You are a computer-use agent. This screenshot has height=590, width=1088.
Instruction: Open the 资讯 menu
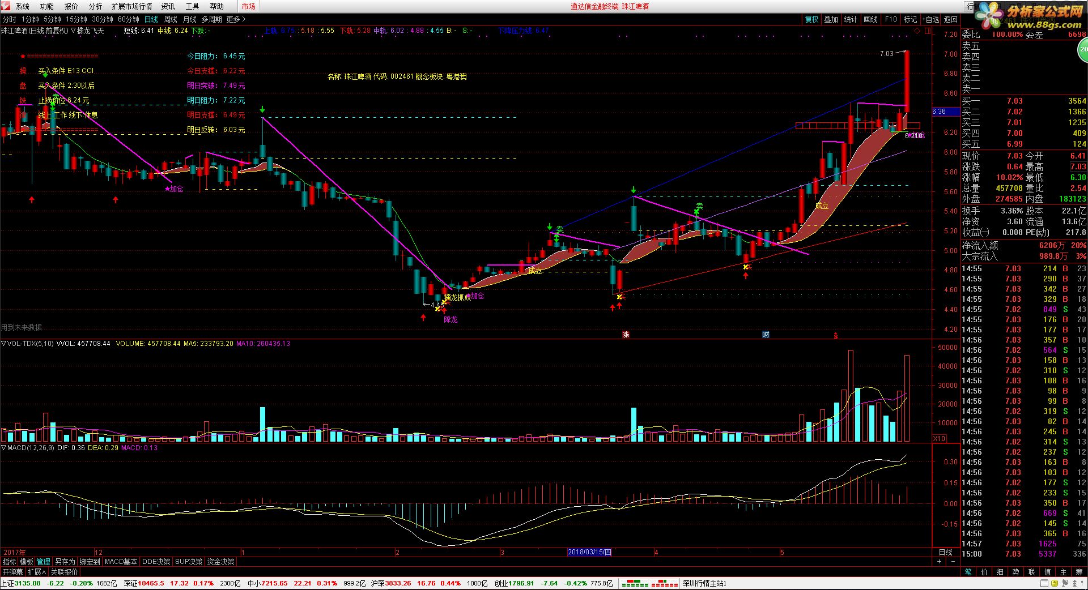168,6
